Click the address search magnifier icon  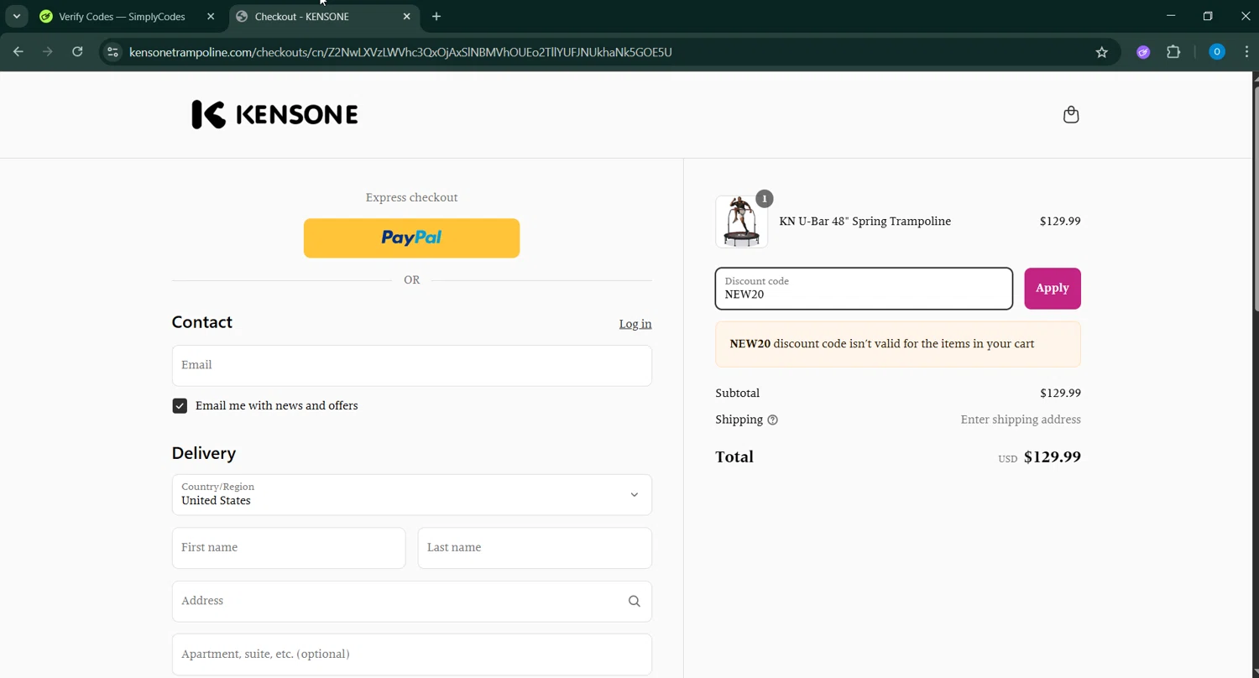coord(635,601)
